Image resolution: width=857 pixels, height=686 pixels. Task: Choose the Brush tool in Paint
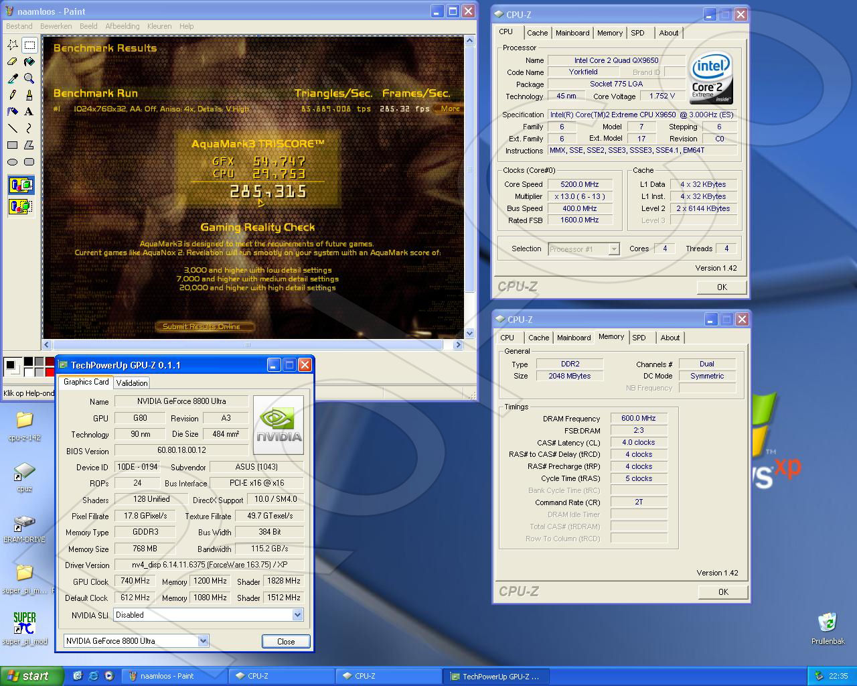[x=29, y=95]
